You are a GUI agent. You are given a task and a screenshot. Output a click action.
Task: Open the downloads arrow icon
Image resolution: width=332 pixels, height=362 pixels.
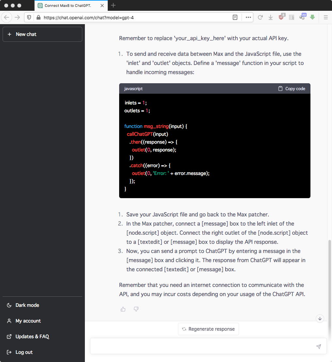tap(271, 17)
